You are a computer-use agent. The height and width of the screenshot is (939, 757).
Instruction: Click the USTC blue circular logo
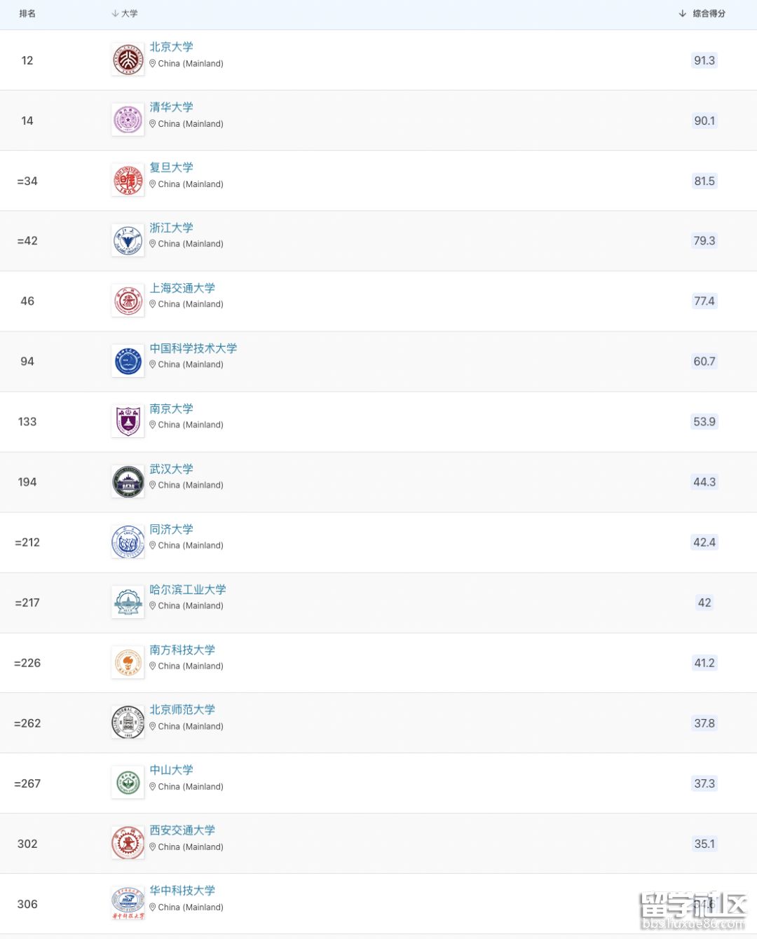click(128, 362)
